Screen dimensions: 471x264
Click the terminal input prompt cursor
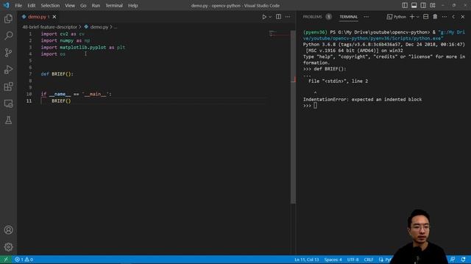point(315,106)
